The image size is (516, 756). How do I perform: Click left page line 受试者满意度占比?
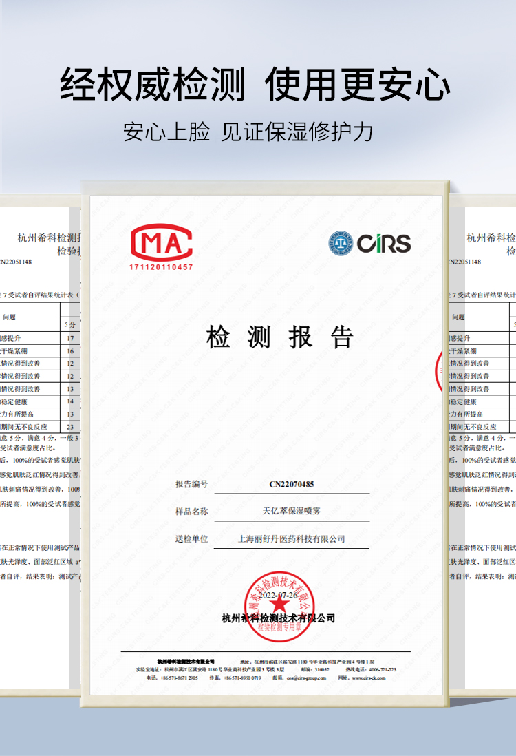click(28, 448)
